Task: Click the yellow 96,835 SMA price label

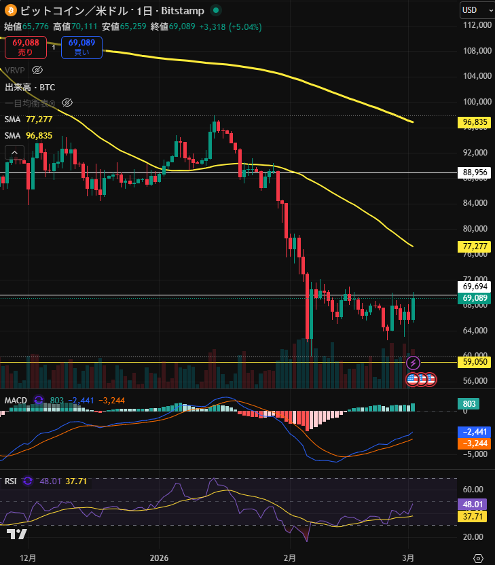Action: click(x=475, y=122)
